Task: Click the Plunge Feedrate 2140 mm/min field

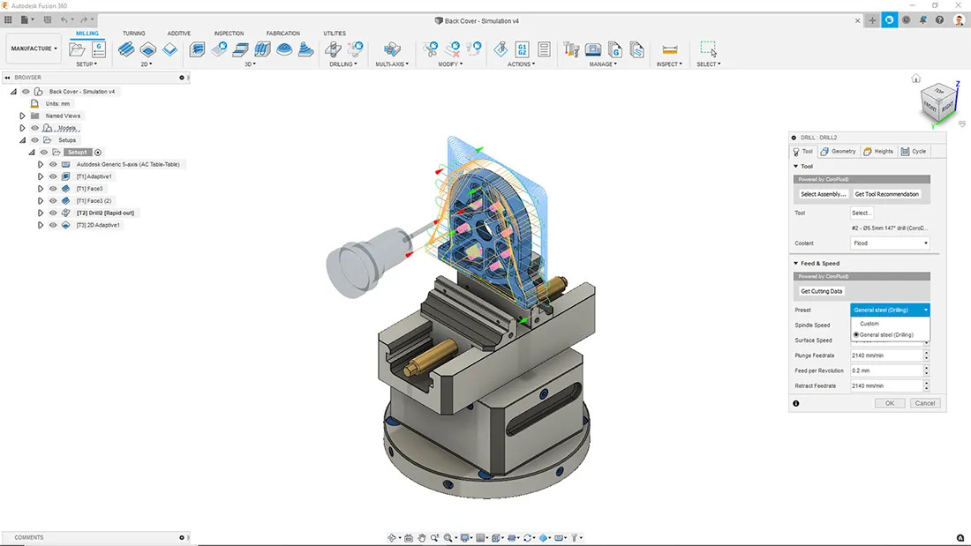Action: 886,355
